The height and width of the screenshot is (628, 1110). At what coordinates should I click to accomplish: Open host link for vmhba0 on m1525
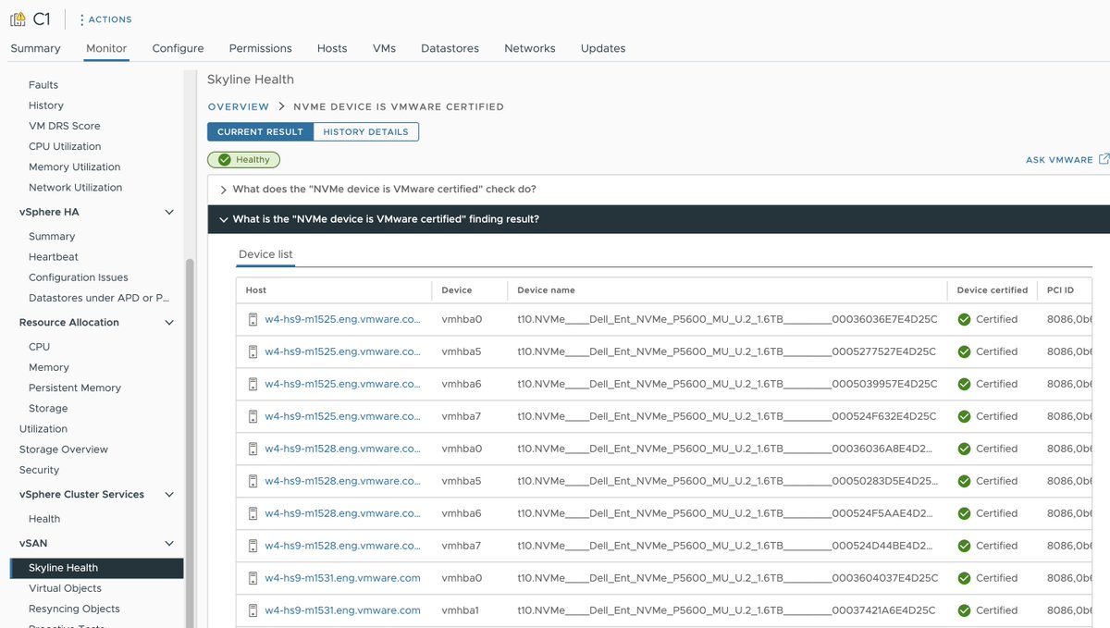coord(342,319)
